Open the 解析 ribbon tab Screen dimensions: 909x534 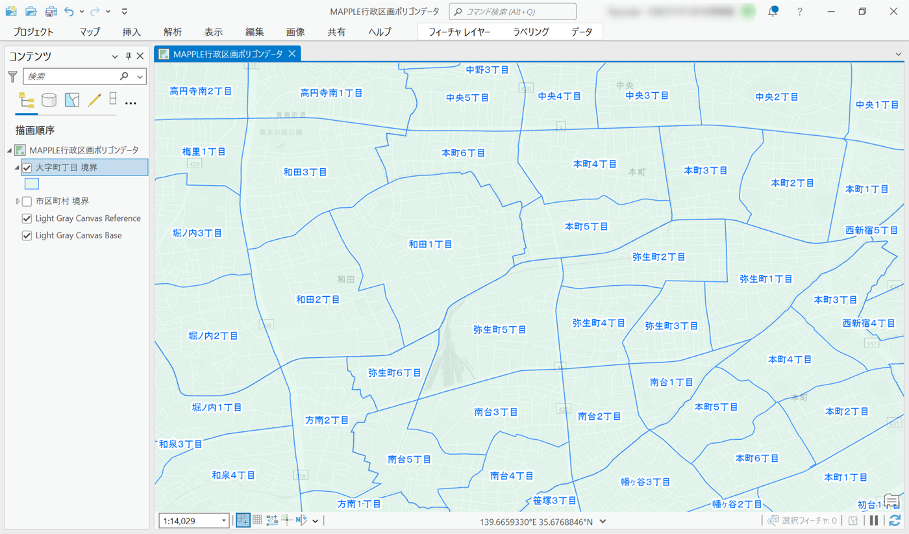(x=173, y=32)
